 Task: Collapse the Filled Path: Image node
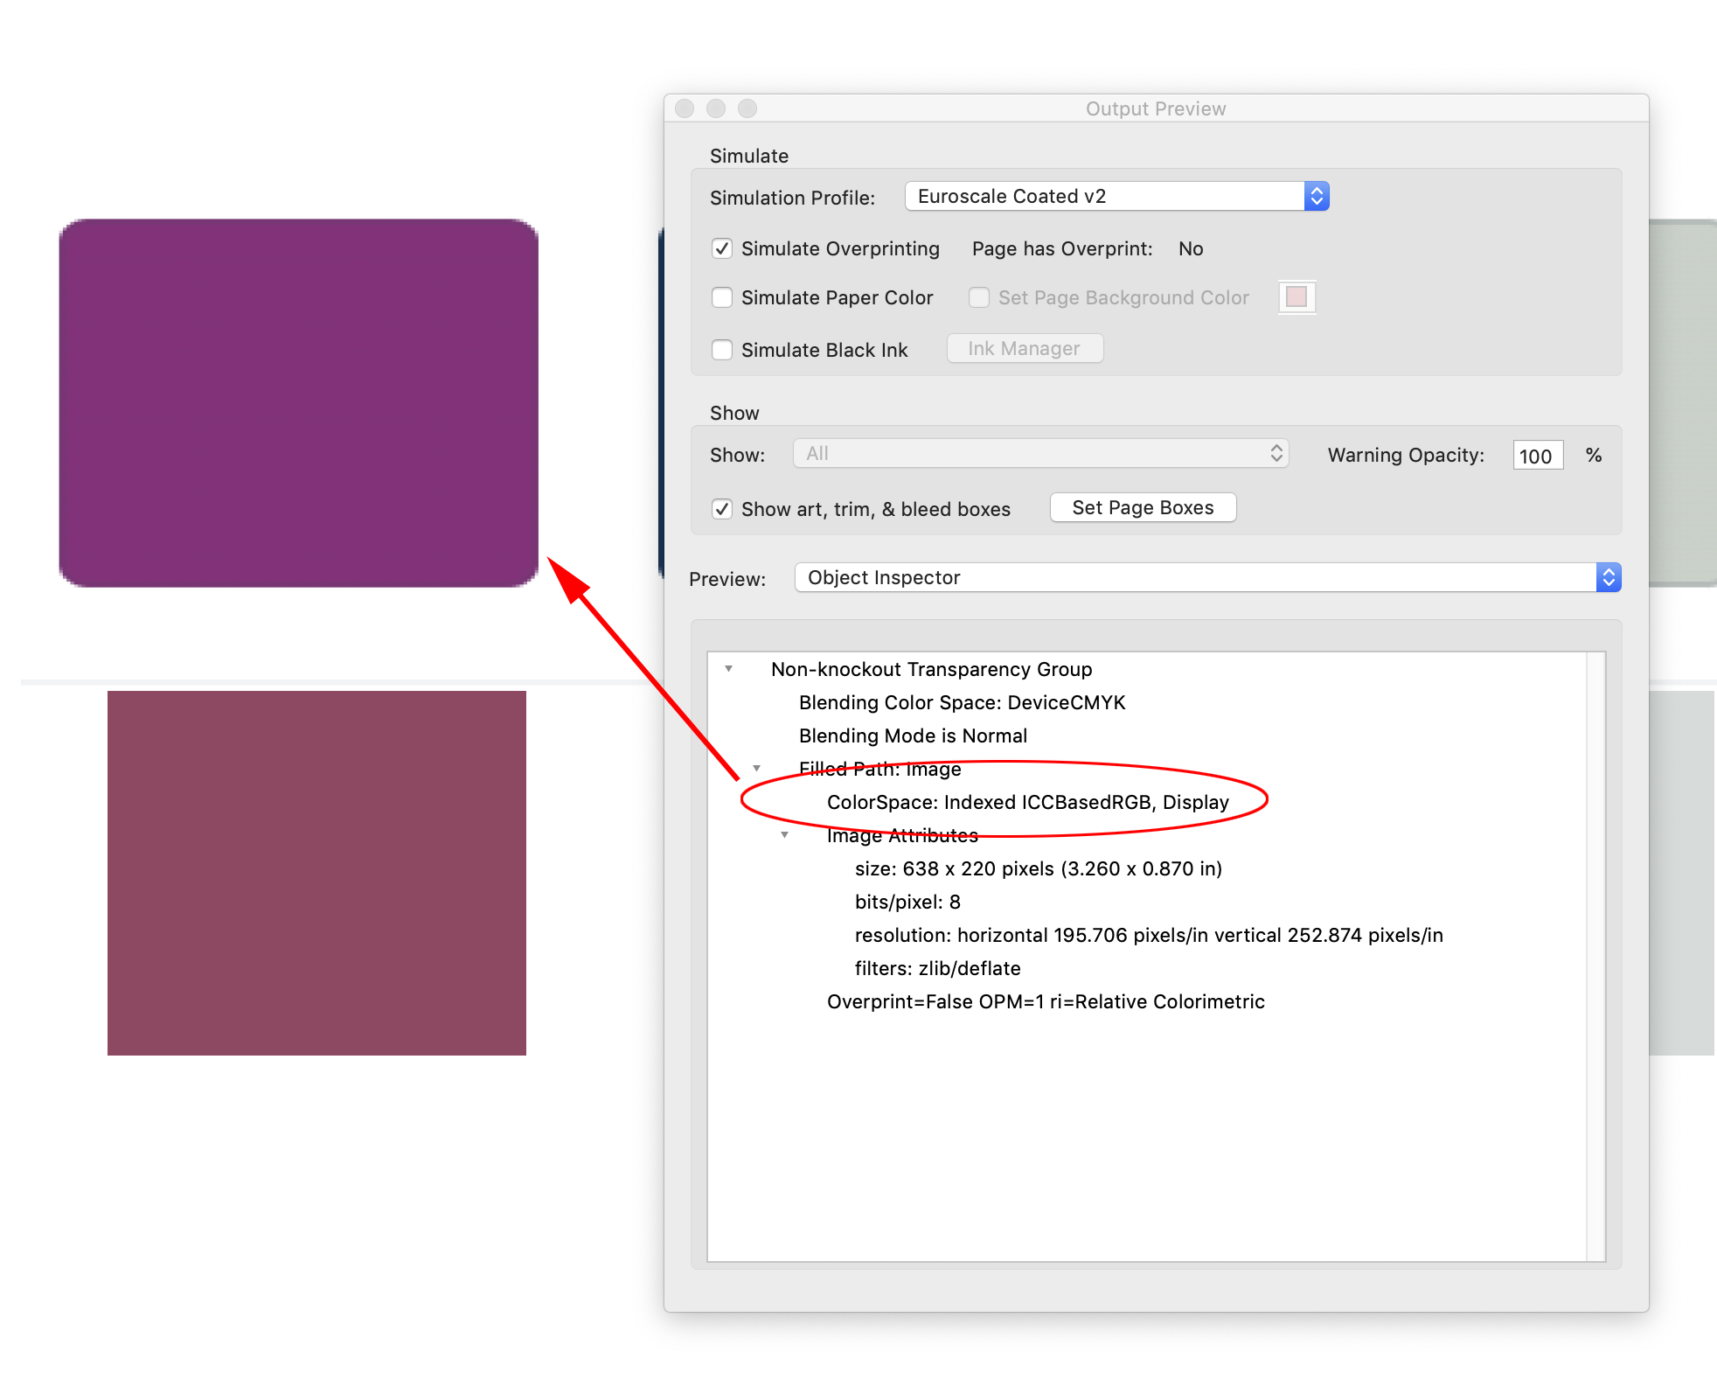click(756, 768)
